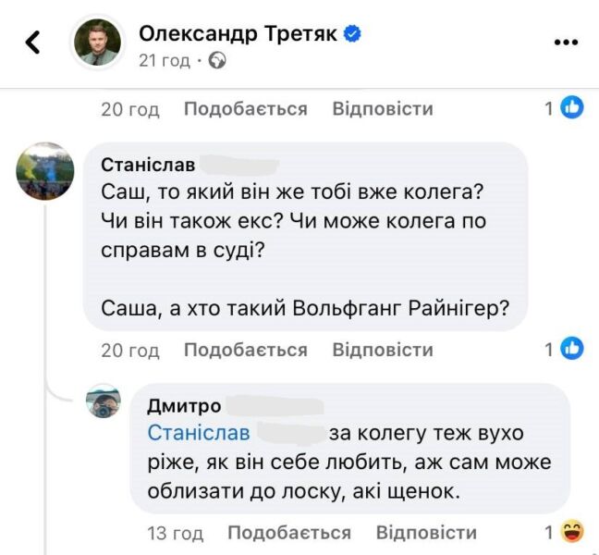Tap the like reaction icon on top comment
Screen dimensions: 599x555
[573, 108]
